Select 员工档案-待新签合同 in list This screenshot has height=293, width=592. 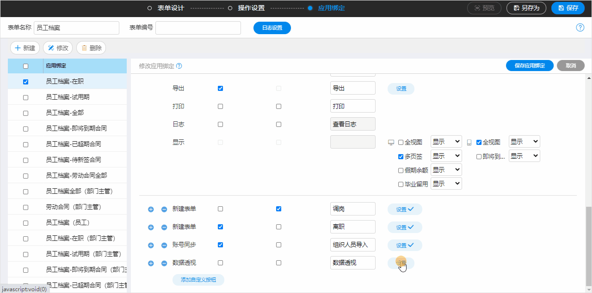point(68,160)
